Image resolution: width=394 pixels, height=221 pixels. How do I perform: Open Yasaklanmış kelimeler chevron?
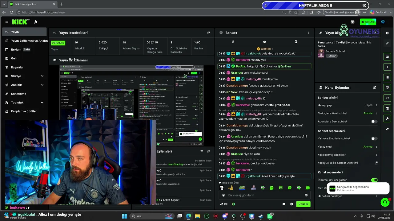point(376,155)
